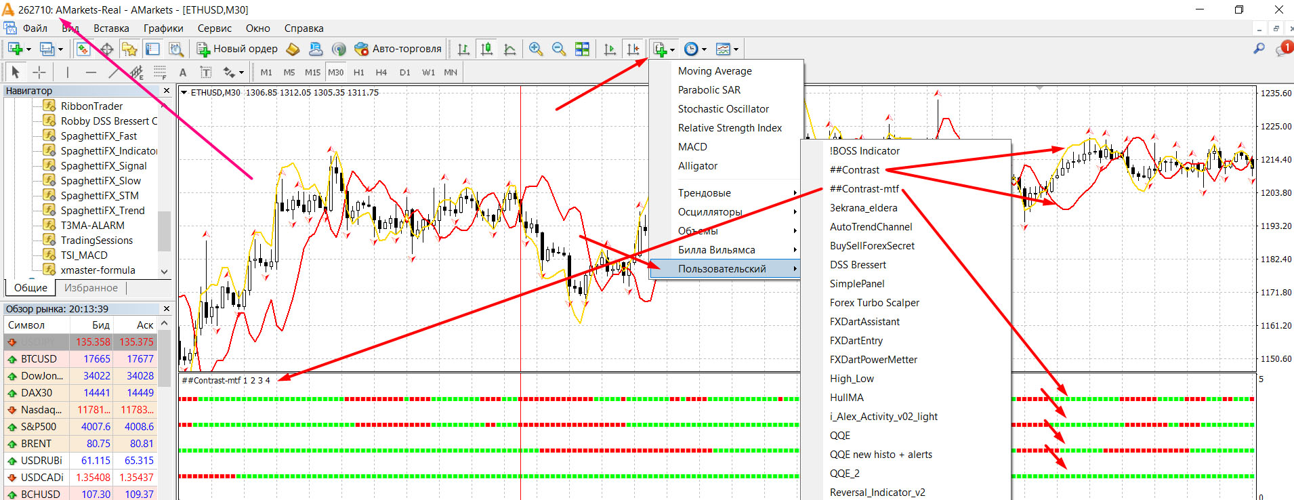Toggle the chart shift icon
Image resolution: width=1294 pixels, height=500 pixels.
pos(633,49)
